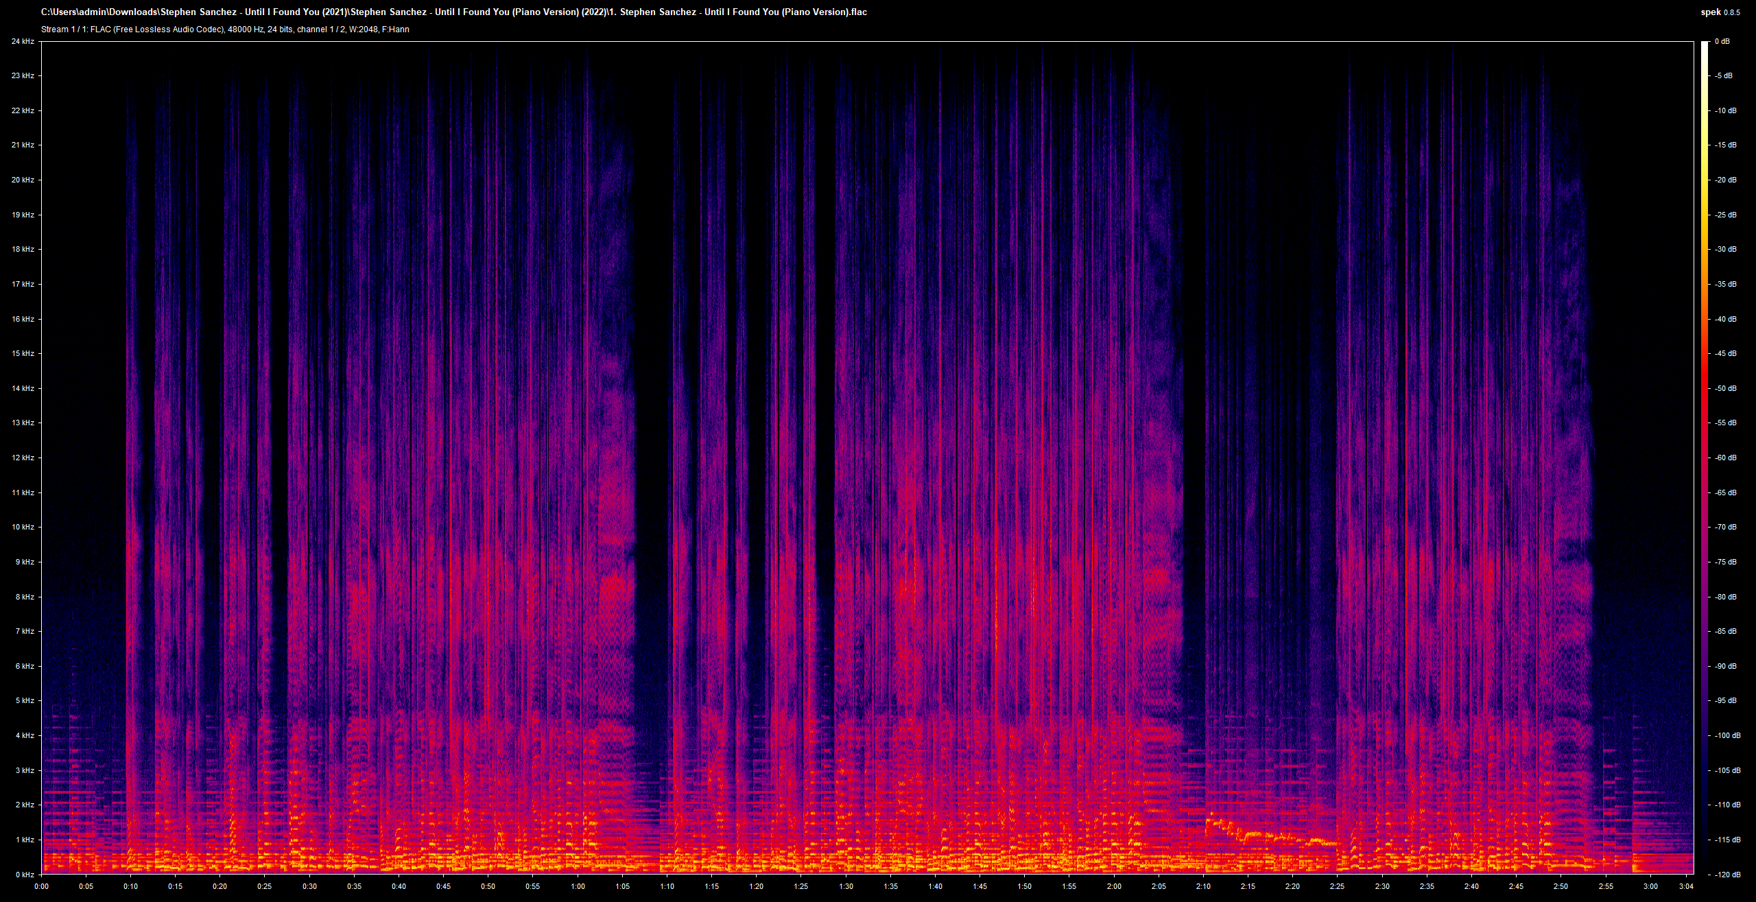
Task: Click the "0:00" time axis label
Action: pos(41,886)
